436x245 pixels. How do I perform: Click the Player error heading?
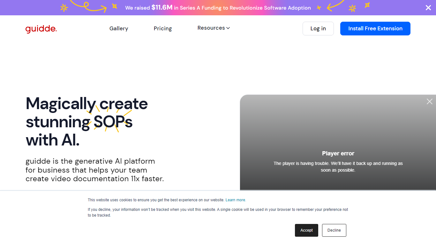pyautogui.click(x=338, y=153)
